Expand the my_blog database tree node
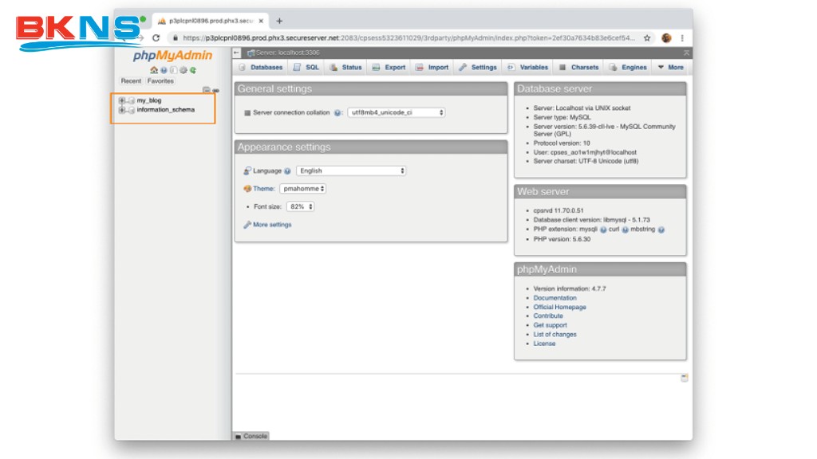Image resolution: width=817 pixels, height=459 pixels. [122, 100]
